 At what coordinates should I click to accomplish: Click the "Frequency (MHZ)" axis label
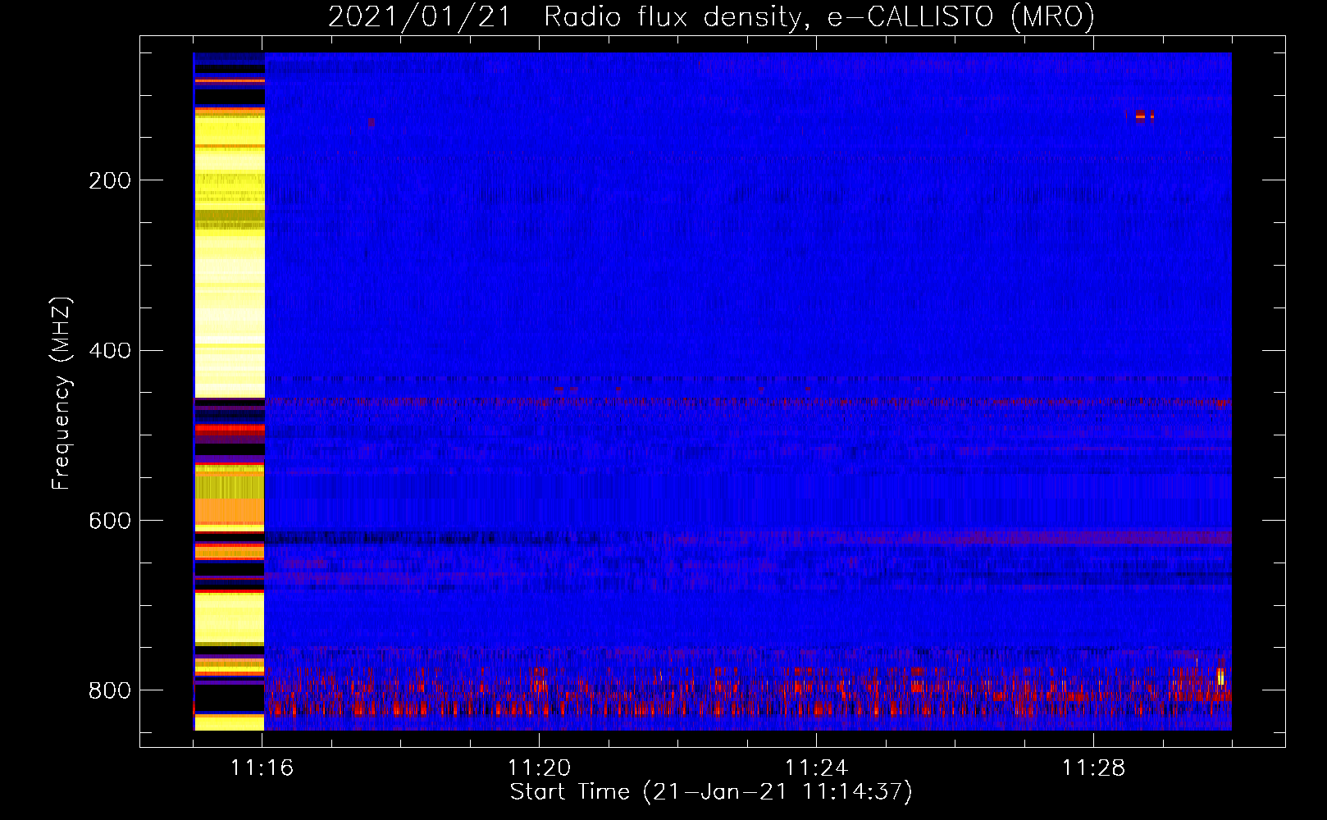(62, 393)
